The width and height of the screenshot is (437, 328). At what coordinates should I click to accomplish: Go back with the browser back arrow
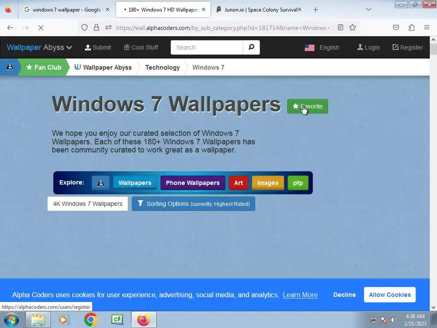click(x=10, y=28)
